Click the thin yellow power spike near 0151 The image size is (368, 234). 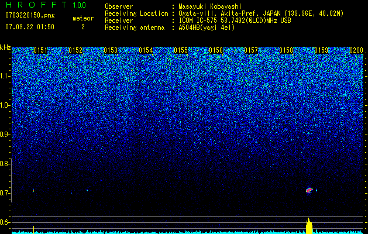tap(33, 230)
